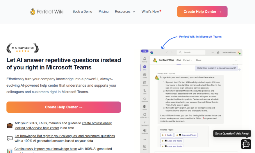
Task: Click the header Create Help Center button
Action: [x=202, y=12]
